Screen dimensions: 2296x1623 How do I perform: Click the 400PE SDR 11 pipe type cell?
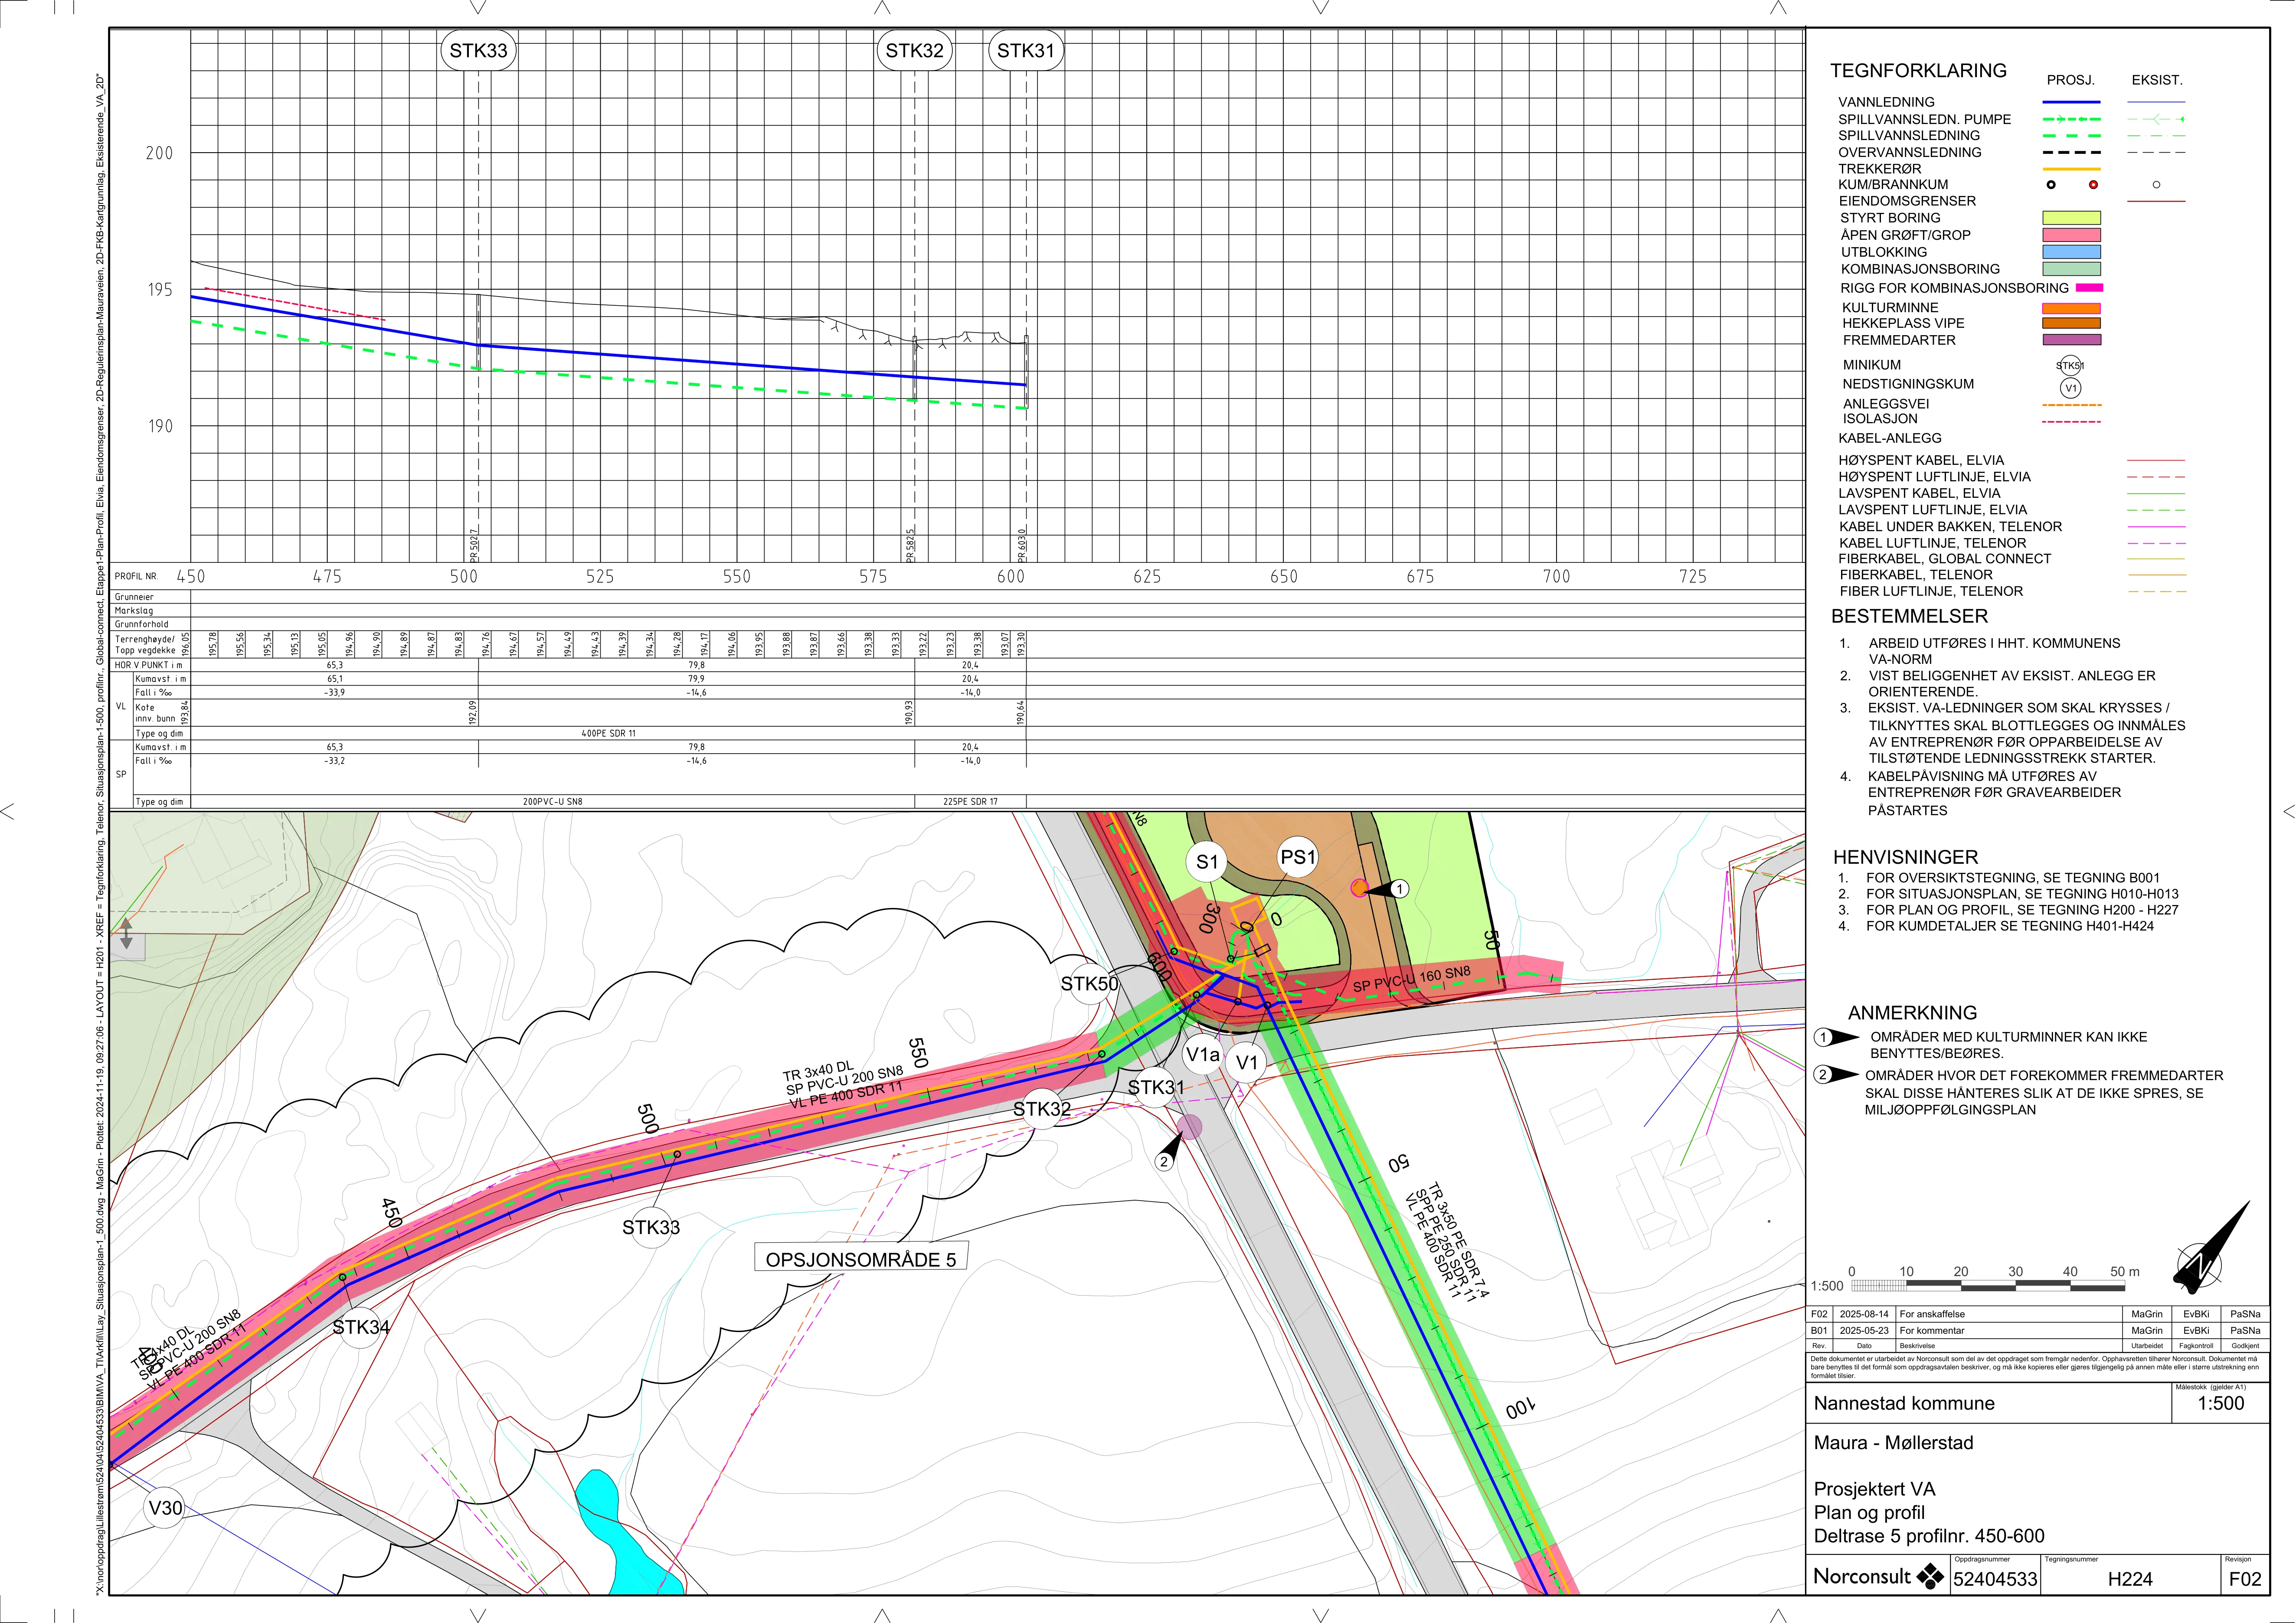coord(608,734)
